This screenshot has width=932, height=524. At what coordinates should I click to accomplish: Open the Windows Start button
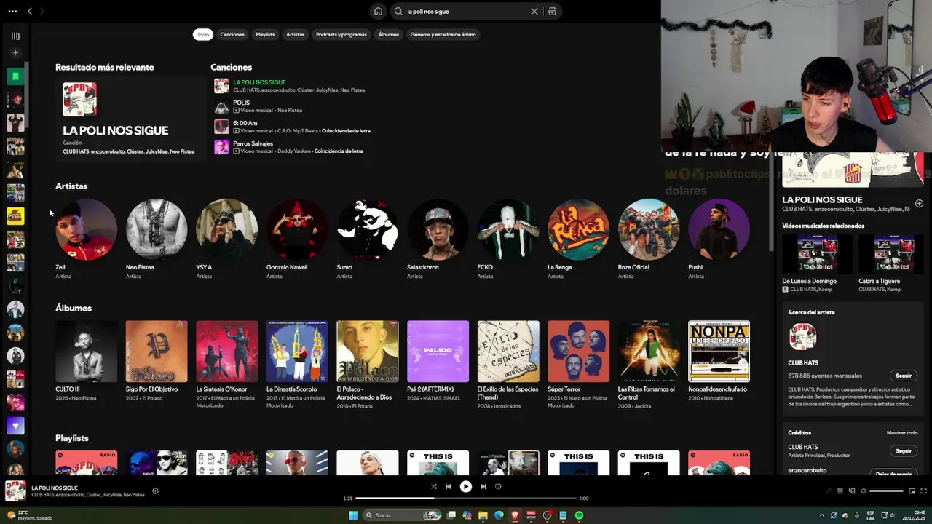point(353,515)
